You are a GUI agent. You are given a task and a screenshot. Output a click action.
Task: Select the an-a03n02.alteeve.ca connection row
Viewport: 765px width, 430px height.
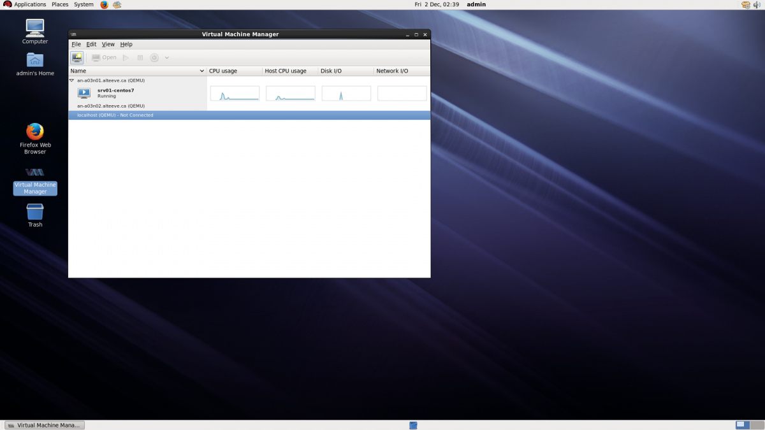pos(111,106)
